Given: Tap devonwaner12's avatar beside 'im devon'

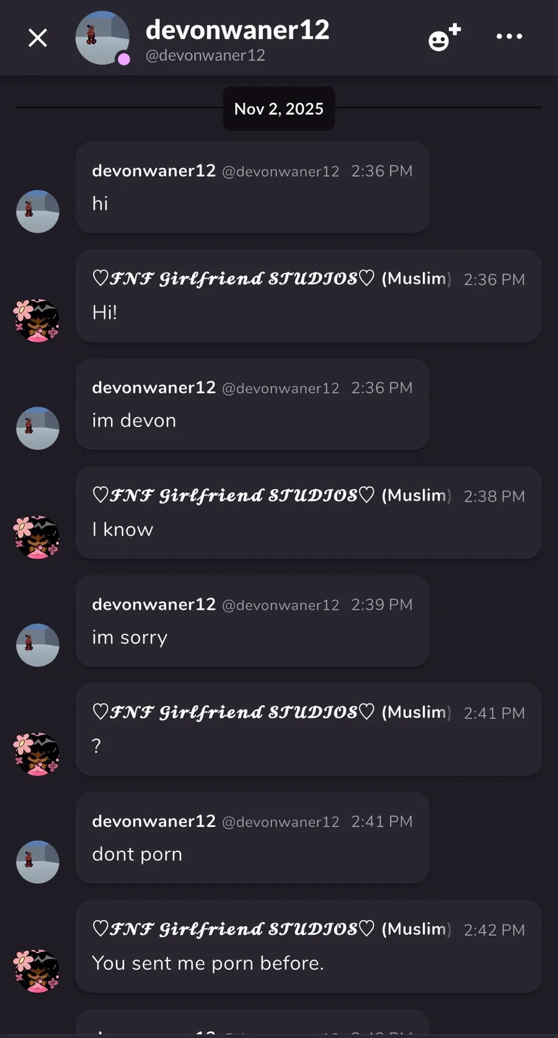Looking at the screenshot, I should (x=38, y=428).
